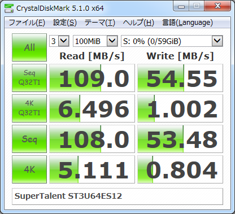Click the Read [MB/s] column header
The width and height of the screenshot is (235, 214).
92,56
